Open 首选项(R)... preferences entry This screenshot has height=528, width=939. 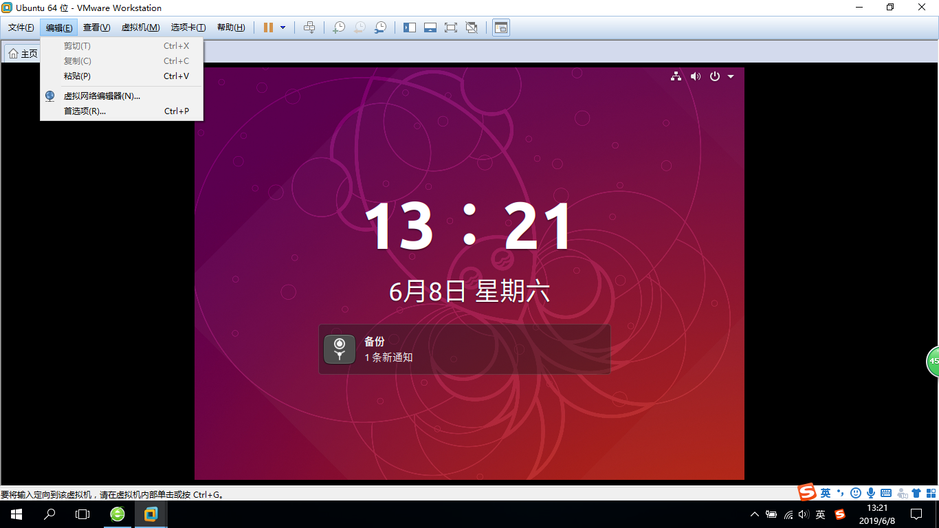point(122,111)
